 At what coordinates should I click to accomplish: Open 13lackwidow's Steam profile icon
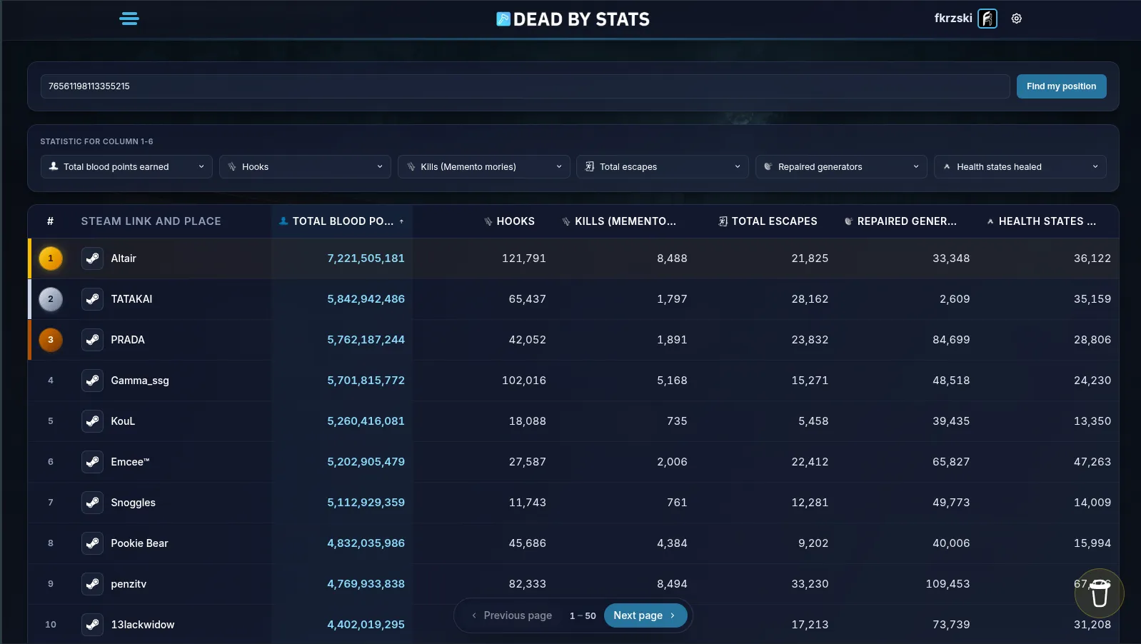coord(92,625)
